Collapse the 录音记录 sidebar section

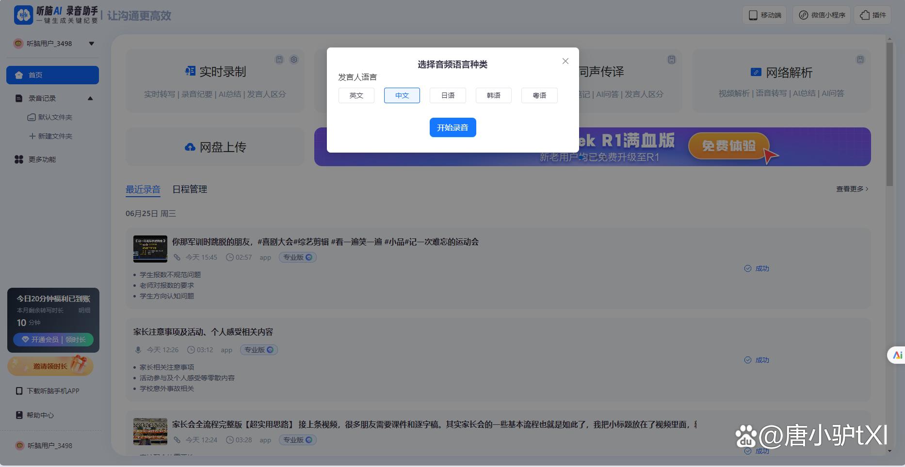(x=90, y=98)
